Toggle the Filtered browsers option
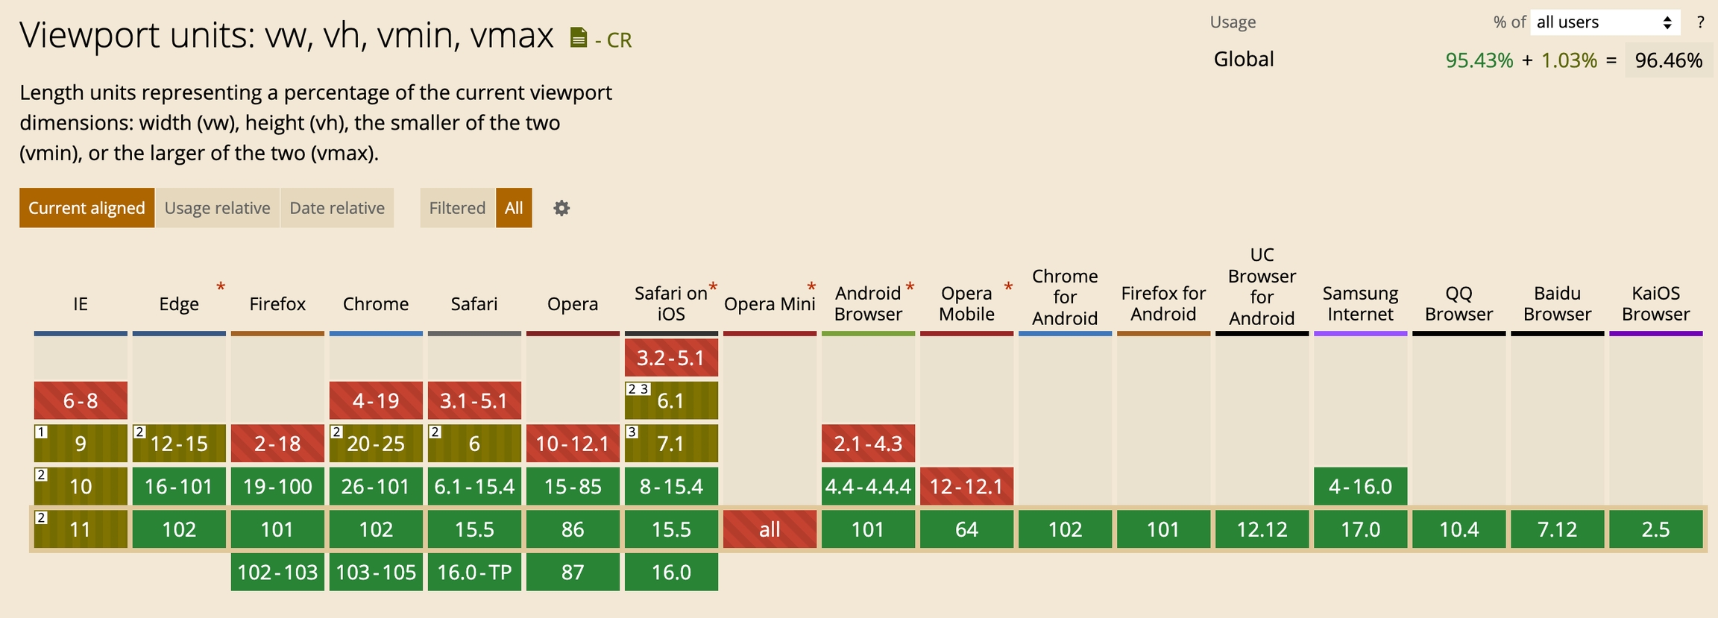 click(x=457, y=208)
